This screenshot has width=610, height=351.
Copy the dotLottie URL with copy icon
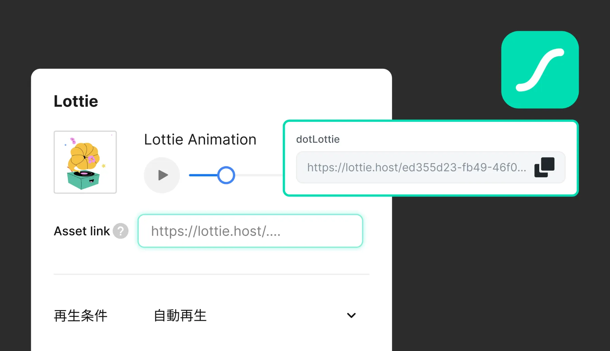click(x=544, y=167)
